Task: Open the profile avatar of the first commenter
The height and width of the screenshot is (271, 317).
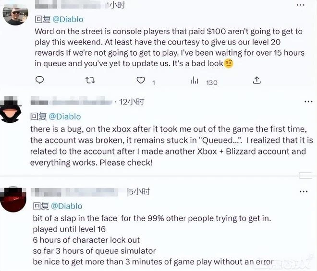Action: (15, 14)
